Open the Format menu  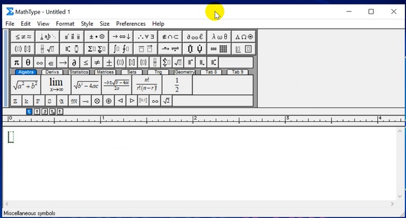pyautogui.click(x=65, y=24)
